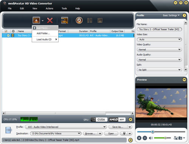
Task: Toggle the select-all checkbox in list header
Action: click(6, 31)
